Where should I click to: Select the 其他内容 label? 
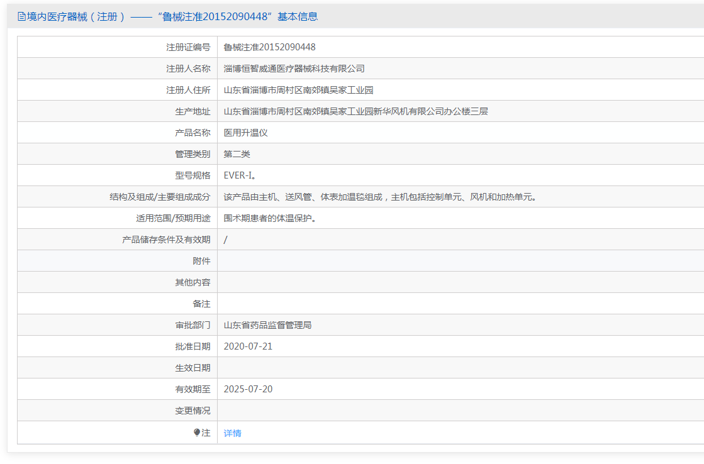point(193,283)
